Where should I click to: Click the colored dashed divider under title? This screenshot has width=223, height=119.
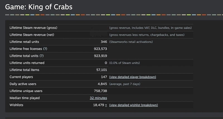pyautogui.click(x=114, y=15)
